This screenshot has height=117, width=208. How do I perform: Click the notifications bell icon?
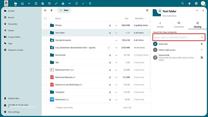[190, 3]
